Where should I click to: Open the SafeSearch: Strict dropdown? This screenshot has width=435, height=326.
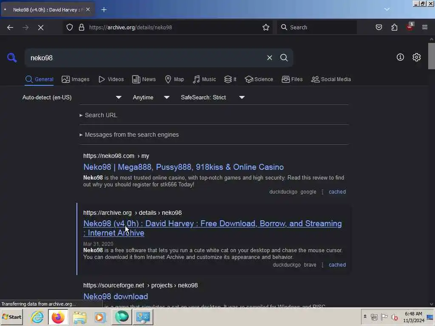(212, 97)
